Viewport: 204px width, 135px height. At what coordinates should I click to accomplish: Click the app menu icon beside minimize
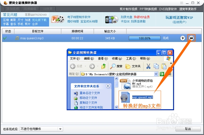(182, 3)
